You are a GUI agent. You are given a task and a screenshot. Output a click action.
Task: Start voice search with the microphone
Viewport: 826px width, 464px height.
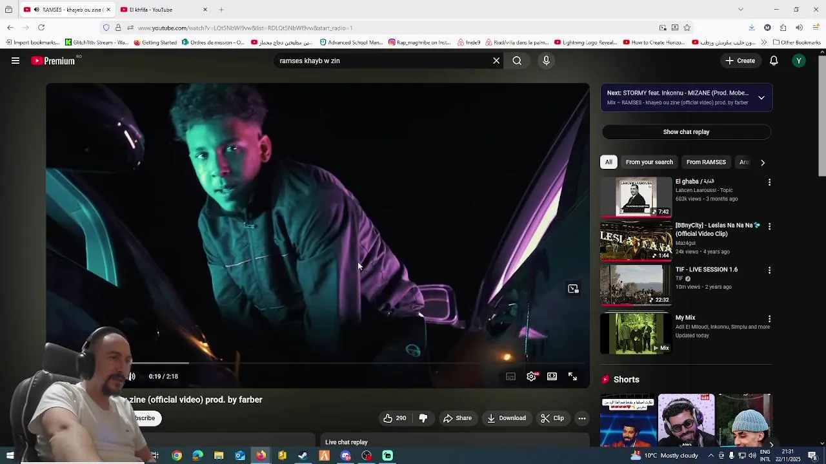[546, 61]
